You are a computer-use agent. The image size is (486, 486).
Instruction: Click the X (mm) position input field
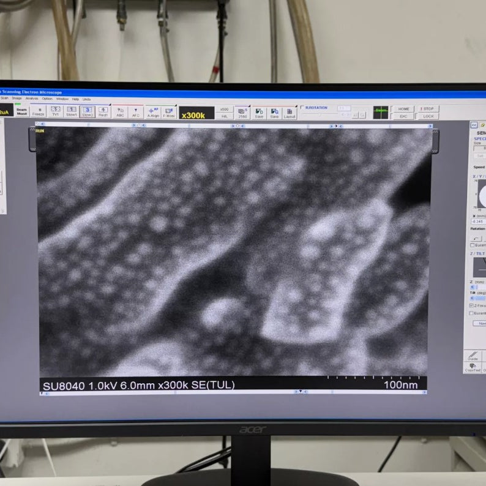(x=478, y=222)
